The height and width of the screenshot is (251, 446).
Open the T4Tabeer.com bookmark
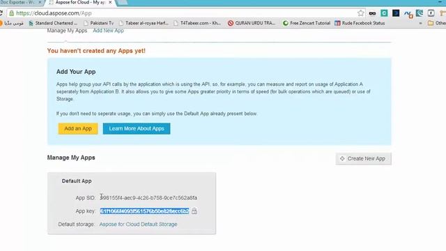click(197, 23)
